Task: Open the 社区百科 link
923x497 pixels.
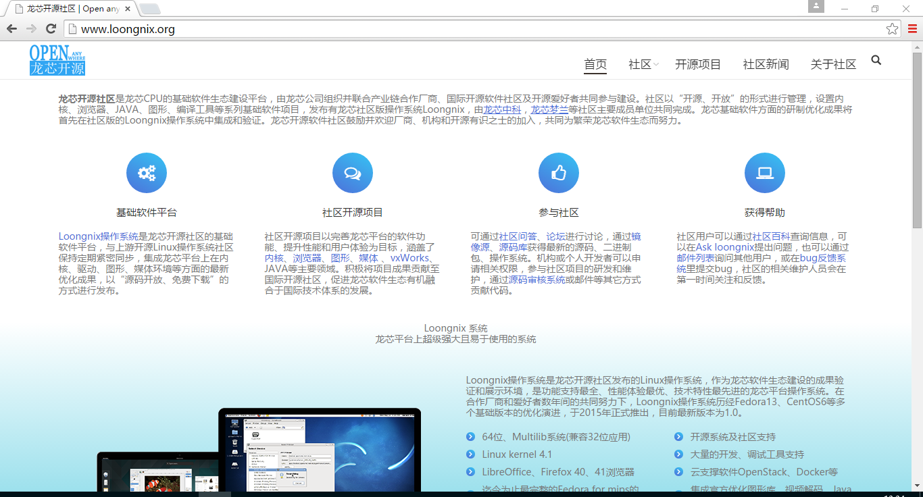Action: tap(771, 236)
